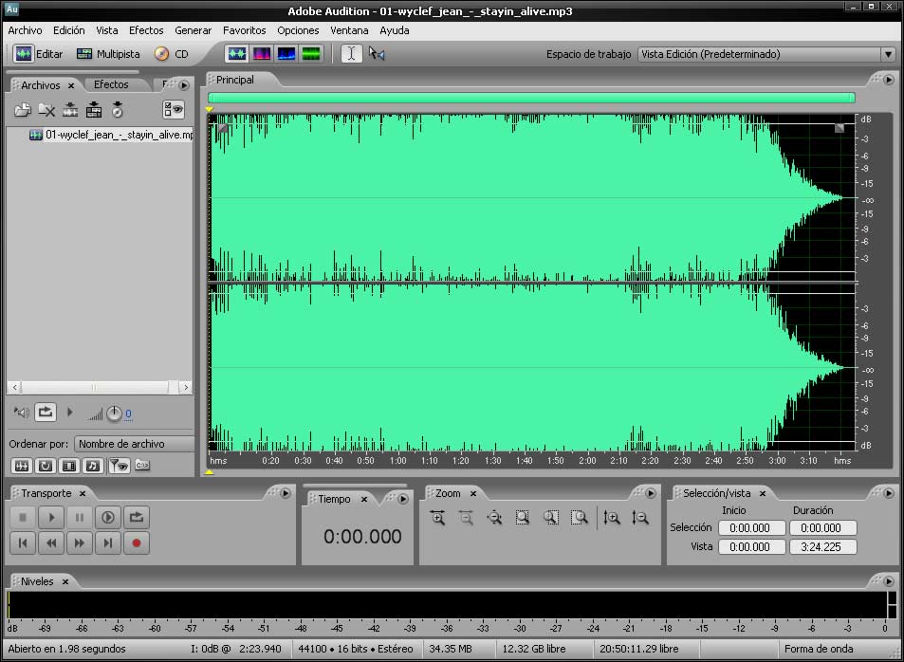Click the Zoom In horizontally icon
The height and width of the screenshot is (662, 904).
click(x=438, y=518)
